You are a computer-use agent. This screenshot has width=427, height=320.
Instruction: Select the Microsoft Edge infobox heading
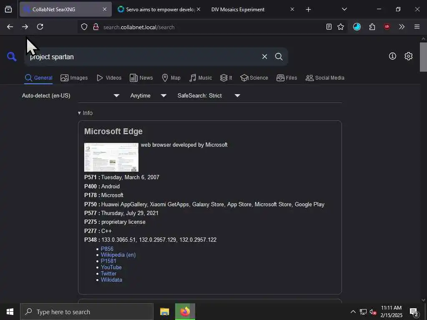click(x=113, y=131)
